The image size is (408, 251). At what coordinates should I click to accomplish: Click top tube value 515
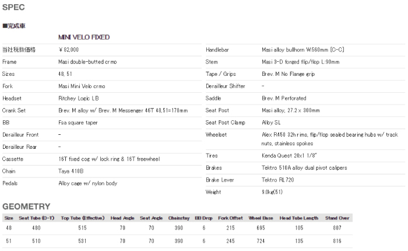83,228
